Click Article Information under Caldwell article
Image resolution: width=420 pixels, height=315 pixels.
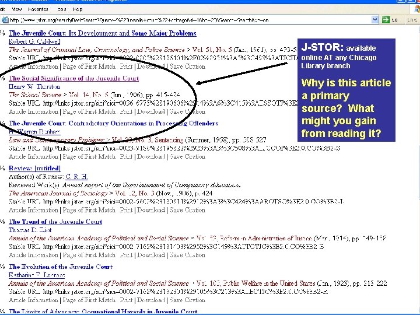coord(33,66)
